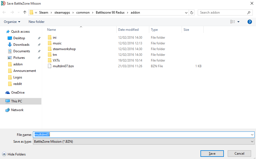Open addon folder in sidebar
The height and width of the screenshot is (159, 256).
point(18,64)
